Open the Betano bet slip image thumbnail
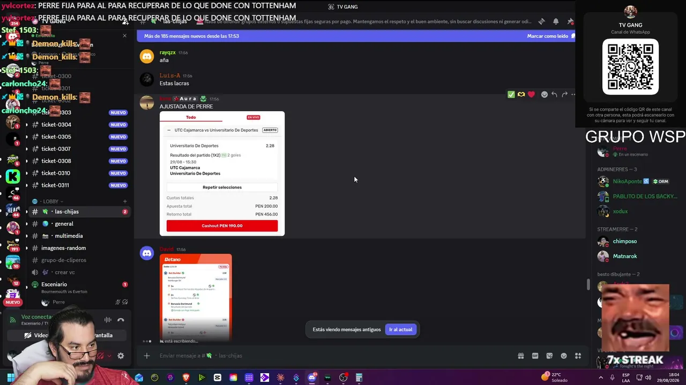 tap(196, 296)
